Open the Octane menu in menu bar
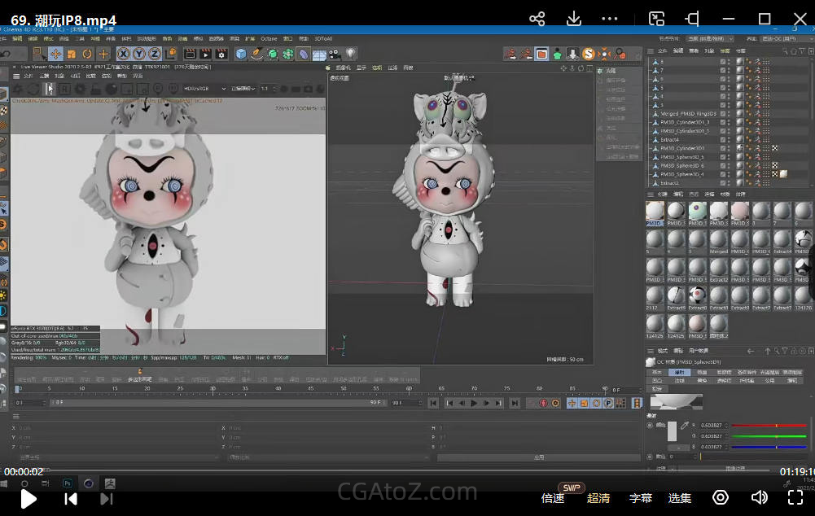 269,38
